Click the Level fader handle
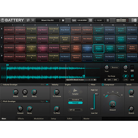 (x=132, y=71)
